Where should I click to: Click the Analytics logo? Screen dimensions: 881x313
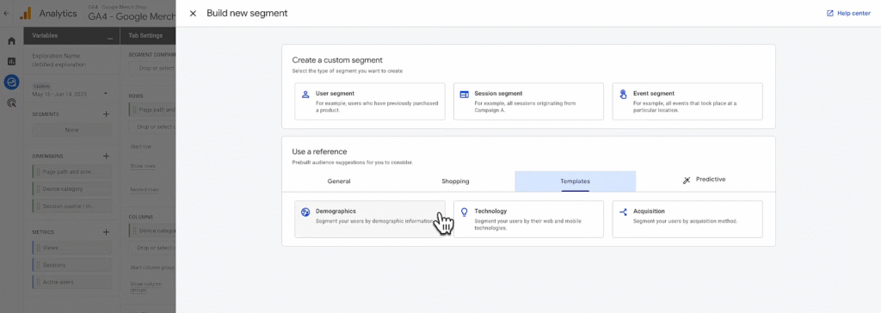click(26, 14)
